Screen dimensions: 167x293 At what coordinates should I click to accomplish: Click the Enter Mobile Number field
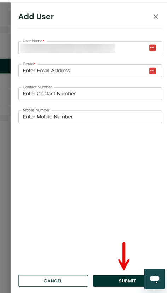[x=90, y=117]
